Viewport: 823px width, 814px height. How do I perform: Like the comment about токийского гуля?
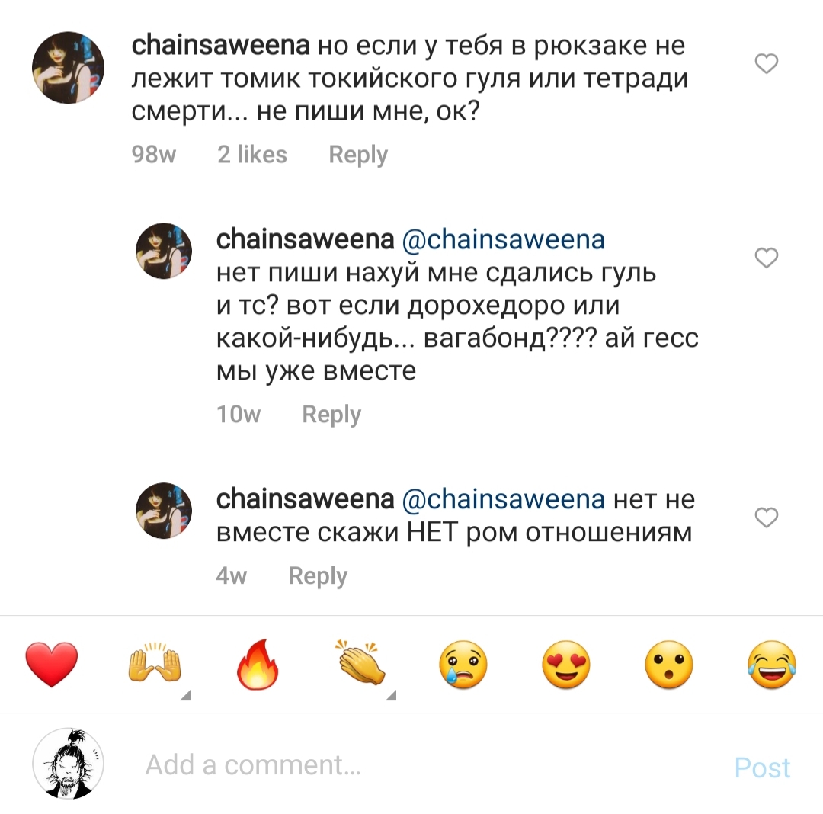click(x=766, y=64)
